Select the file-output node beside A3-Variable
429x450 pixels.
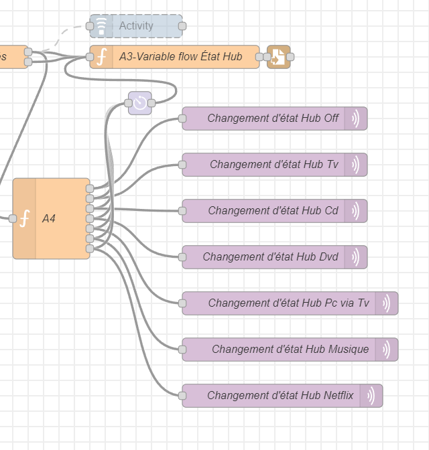tap(278, 57)
